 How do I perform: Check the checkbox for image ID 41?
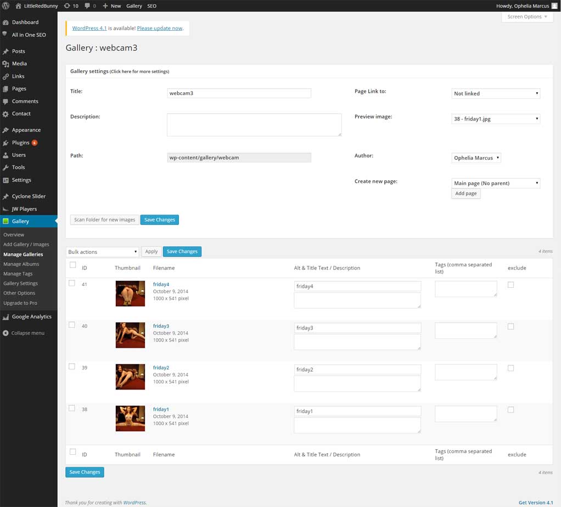72,283
